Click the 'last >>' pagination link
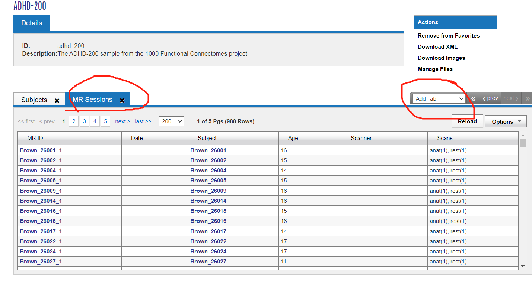Image resolution: width=532 pixels, height=292 pixels. tap(143, 121)
